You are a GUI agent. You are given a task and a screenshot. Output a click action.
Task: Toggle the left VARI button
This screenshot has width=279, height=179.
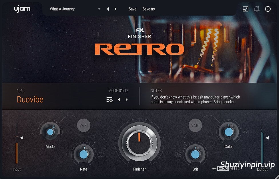tap(84, 125)
